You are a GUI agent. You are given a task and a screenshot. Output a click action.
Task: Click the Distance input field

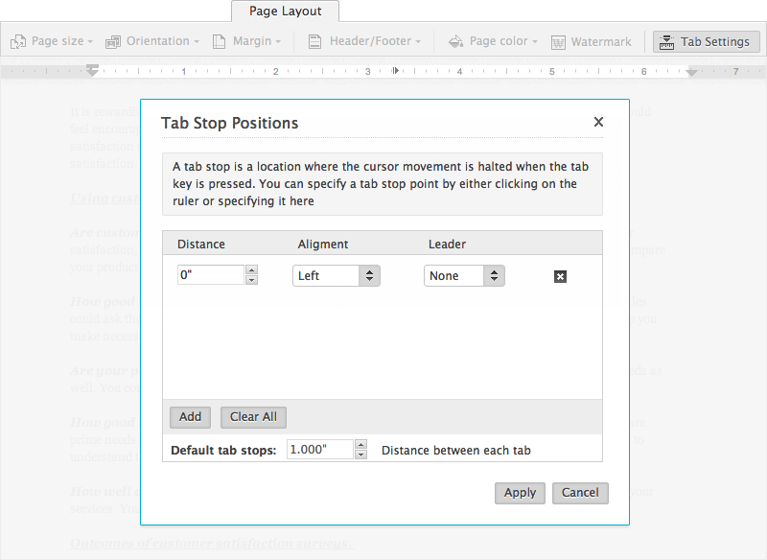click(211, 275)
